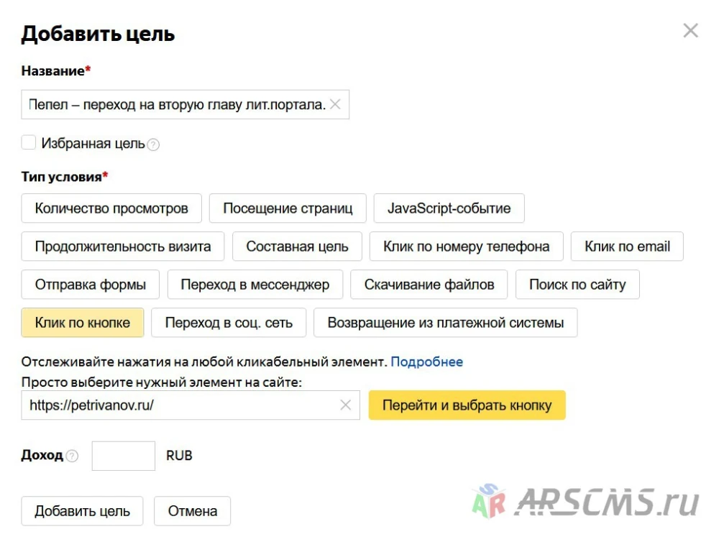The height and width of the screenshot is (547, 719).
Task: Choose Посещение страниц condition type
Action: (288, 208)
